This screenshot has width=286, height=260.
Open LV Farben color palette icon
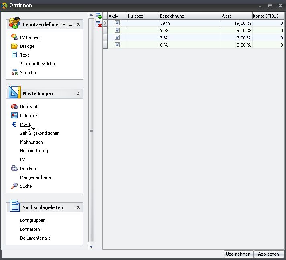click(14, 37)
